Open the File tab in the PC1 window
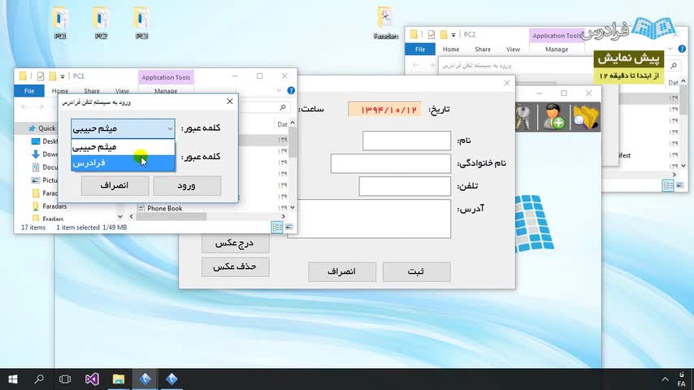Screen dimensions: 694x390 (x=29, y=91)
